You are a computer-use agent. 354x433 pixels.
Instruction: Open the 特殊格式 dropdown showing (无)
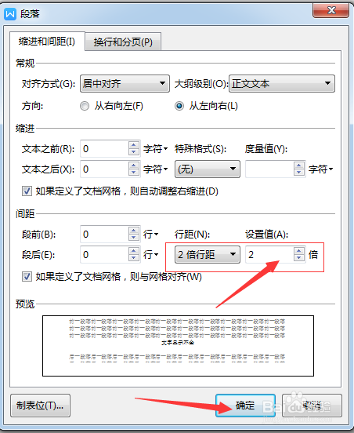[208, 169]
